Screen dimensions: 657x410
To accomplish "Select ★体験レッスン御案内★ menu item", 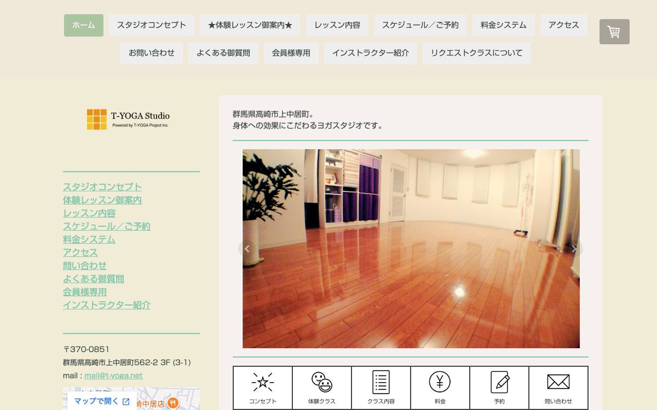I will tap(250, 25).
